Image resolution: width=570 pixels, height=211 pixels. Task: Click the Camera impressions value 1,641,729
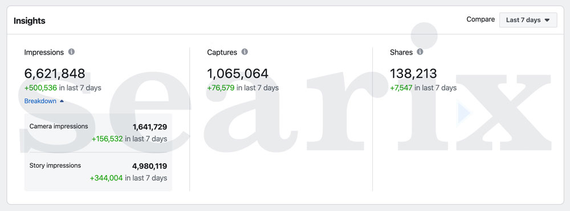click(x=150, y=127)
